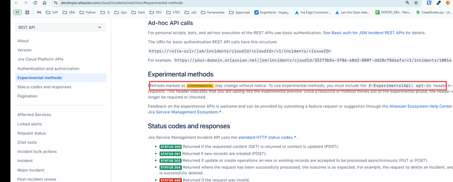This screenshot has width=453, height=182.
Task: View site information icon in address bar
Action: pos(56,3)
